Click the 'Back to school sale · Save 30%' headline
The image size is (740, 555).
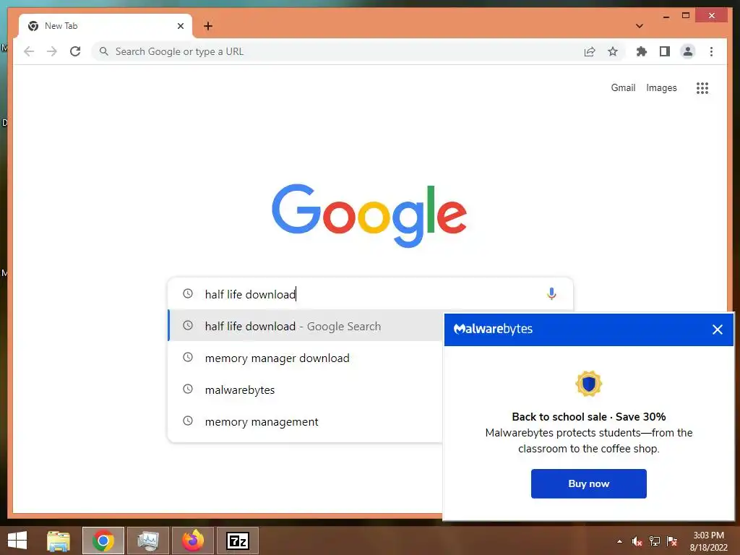click(x=588, y=417)
